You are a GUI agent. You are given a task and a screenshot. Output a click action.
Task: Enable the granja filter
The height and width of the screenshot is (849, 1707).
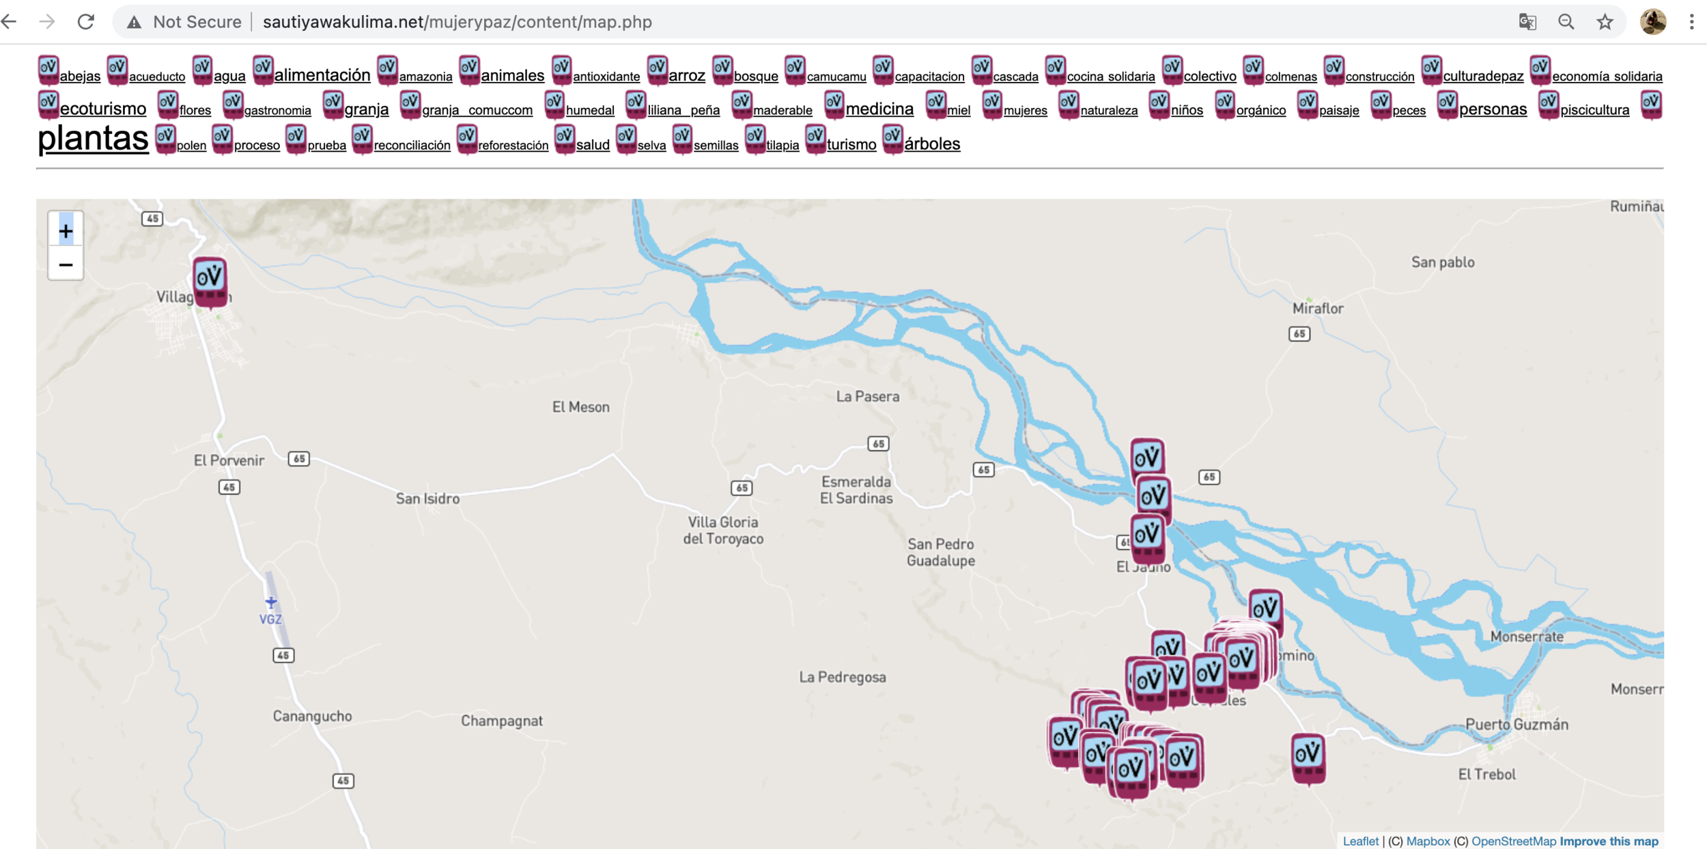[366, 108]
